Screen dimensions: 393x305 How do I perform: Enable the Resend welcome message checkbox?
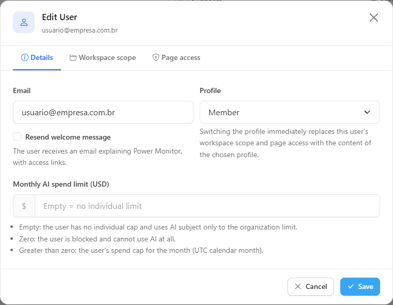(x=17, y=137)
